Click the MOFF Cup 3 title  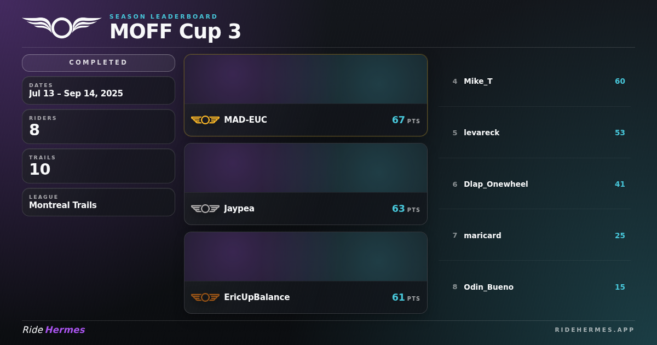click(175, 31)
